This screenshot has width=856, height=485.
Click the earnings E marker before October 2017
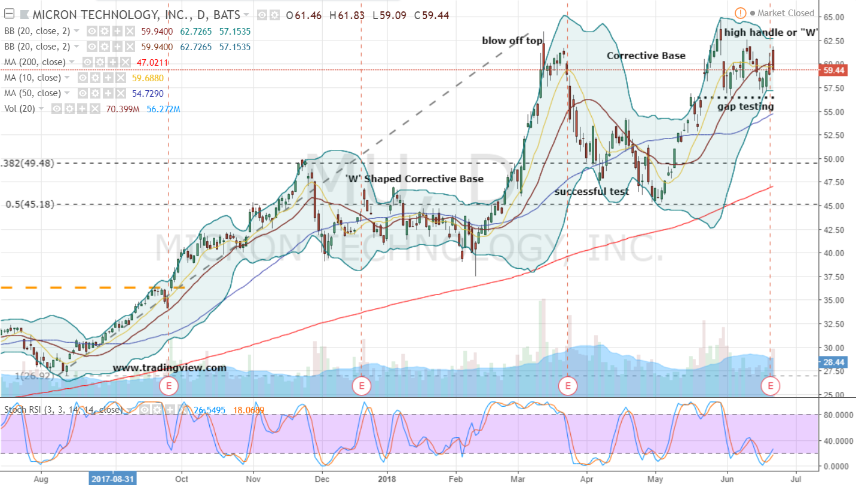click(x=169, y=387)
